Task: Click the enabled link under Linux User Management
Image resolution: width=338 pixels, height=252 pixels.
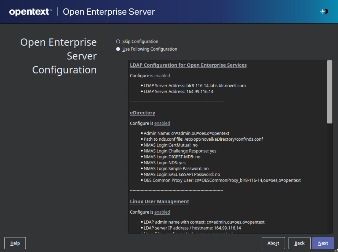Action: click(x=162, y=212)
